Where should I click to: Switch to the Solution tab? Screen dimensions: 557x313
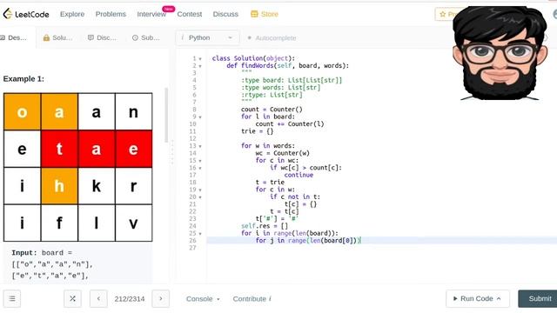pos(57,37)
